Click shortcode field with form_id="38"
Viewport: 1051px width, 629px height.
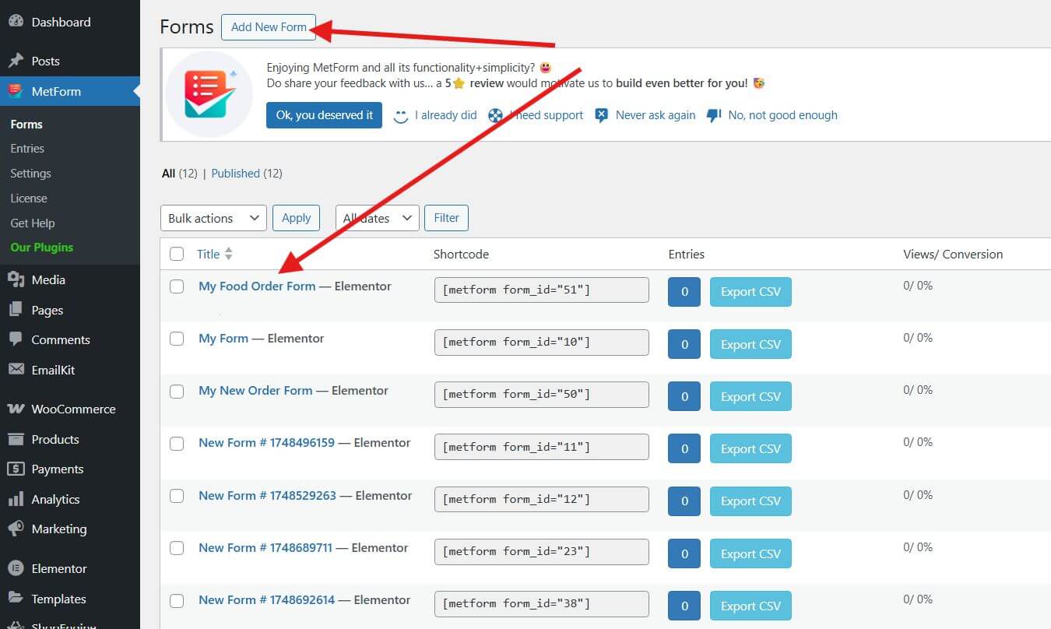pos(542,603)
